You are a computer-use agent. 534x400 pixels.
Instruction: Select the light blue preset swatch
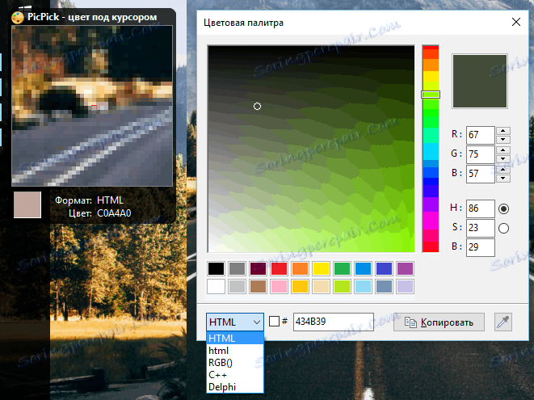[x=363, y=287]
